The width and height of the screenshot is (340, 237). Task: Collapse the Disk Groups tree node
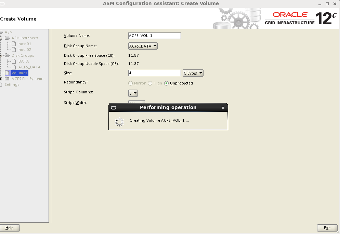coord(1,56)
